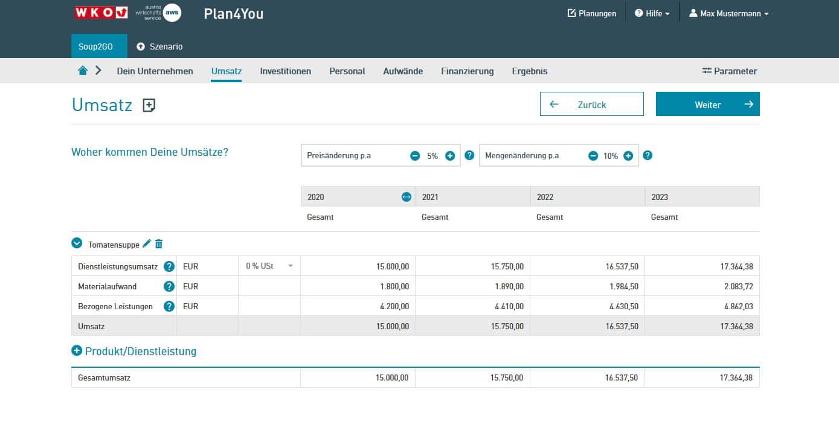Decrease Mengenänderung p.a with minus button
The image size is (839, 424).
[593, 156]
